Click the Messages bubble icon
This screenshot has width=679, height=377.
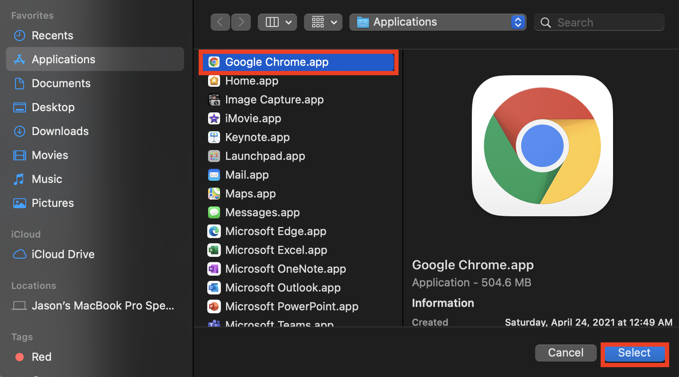pyautogui.click(x=214, y=212)
